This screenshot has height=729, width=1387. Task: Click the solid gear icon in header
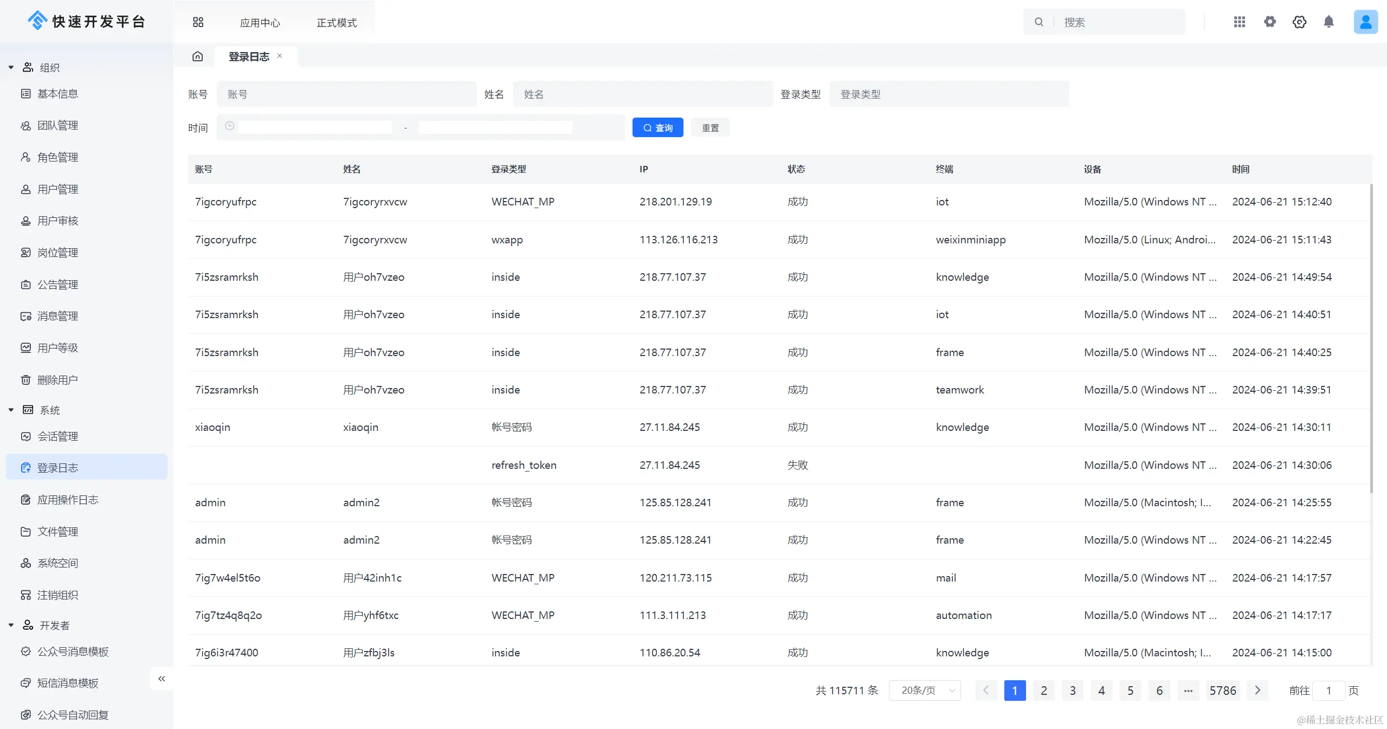[x=1269, y=22]
